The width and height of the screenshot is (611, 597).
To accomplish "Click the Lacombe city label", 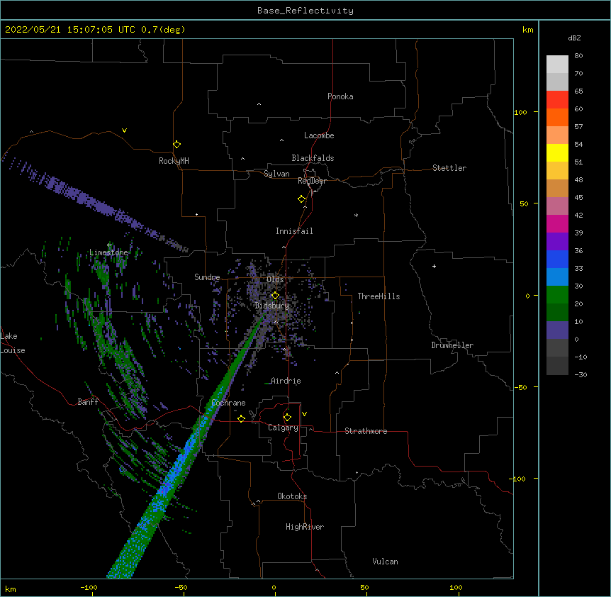I will 319,135.
